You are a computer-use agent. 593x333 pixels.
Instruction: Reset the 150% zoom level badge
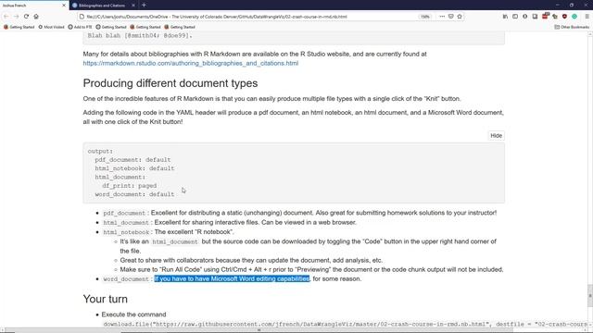(x=425, y=17)
